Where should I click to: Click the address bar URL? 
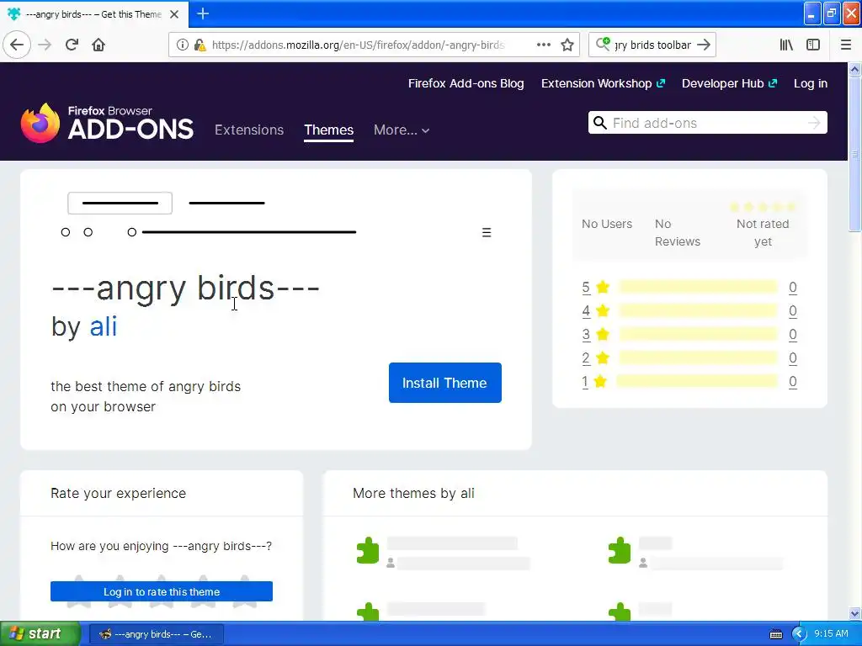tap(358, 45)
